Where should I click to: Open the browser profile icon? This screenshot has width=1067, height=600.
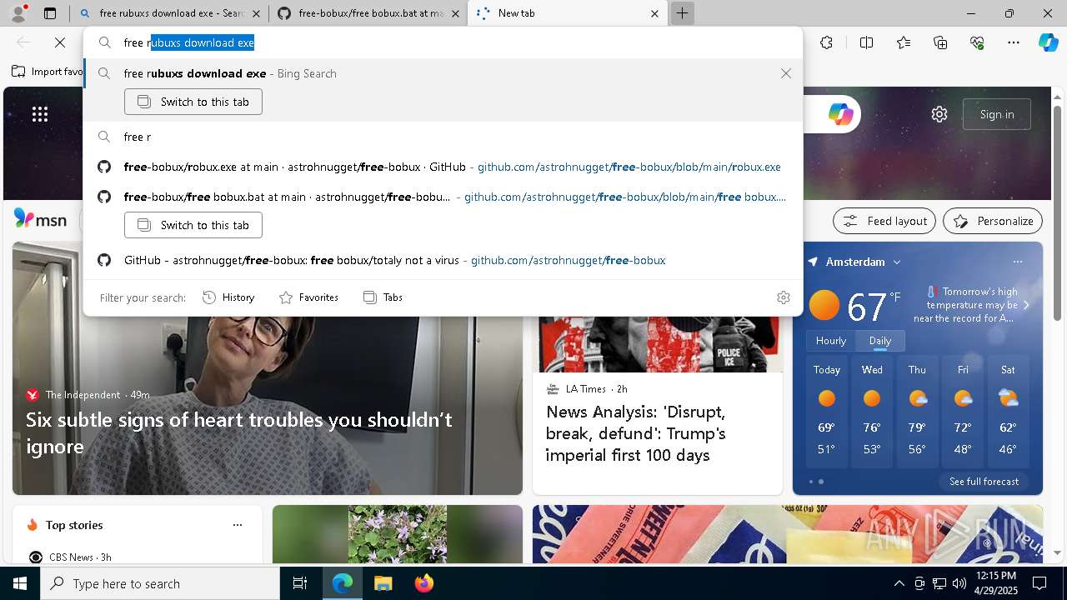point(18,13)
